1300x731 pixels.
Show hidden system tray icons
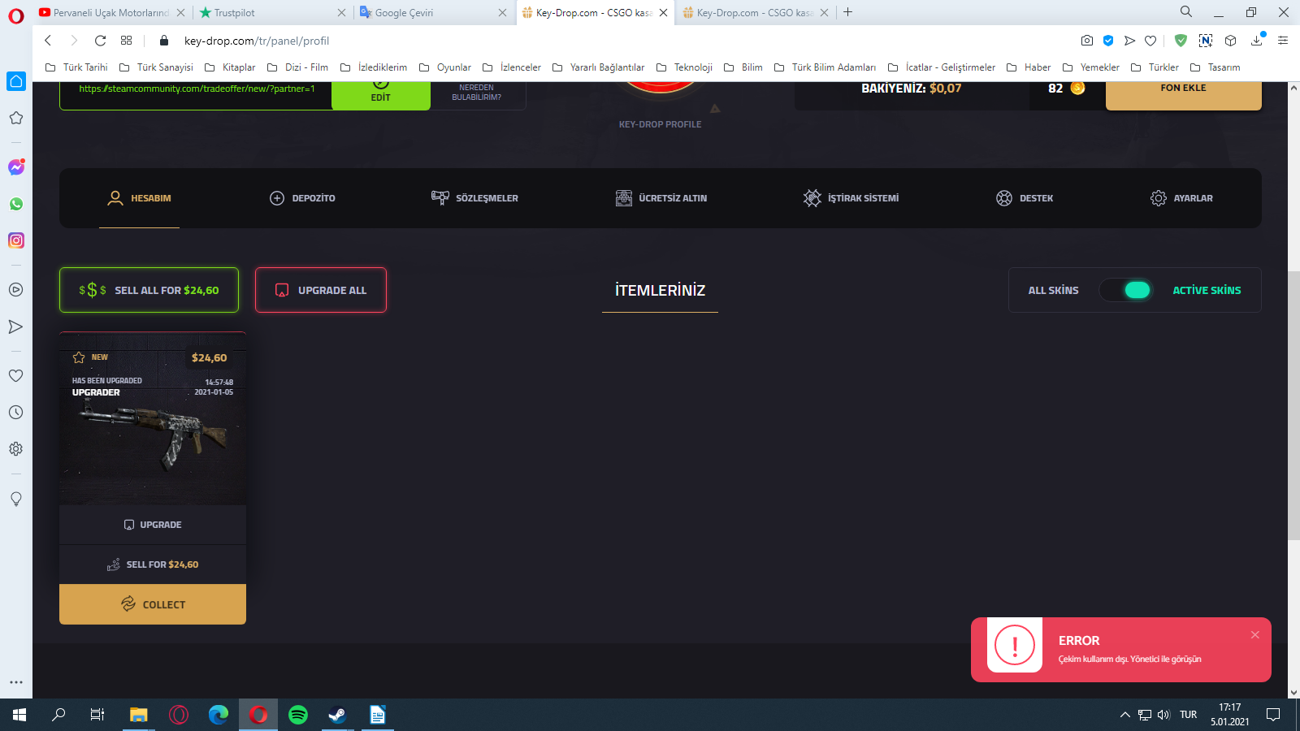[x=1125, y=715]
